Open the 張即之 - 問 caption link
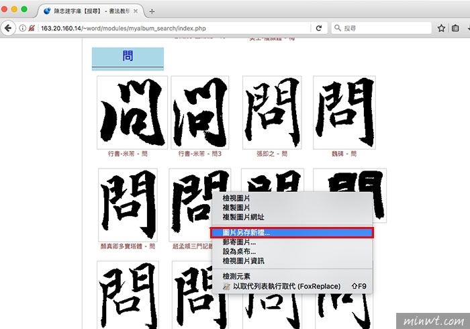Viewport: 470px width, 329px height. (x=272, y=154)
